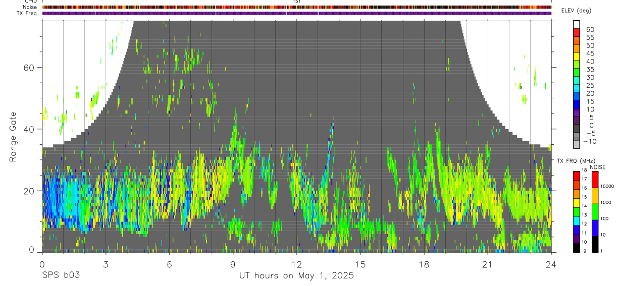Click the purple TX Freq strip above the plot

point(297,13)
